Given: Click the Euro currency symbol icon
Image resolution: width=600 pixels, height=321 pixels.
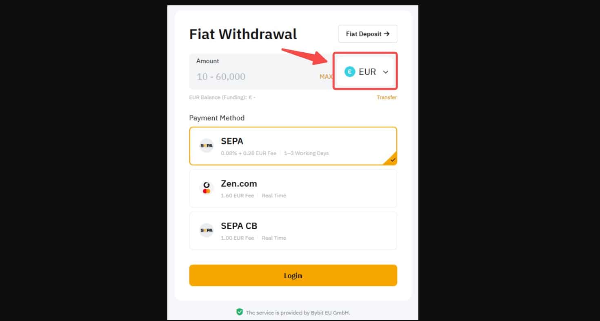Looking at the screenshot, I should pyautogui.click(x=350, y=72).
